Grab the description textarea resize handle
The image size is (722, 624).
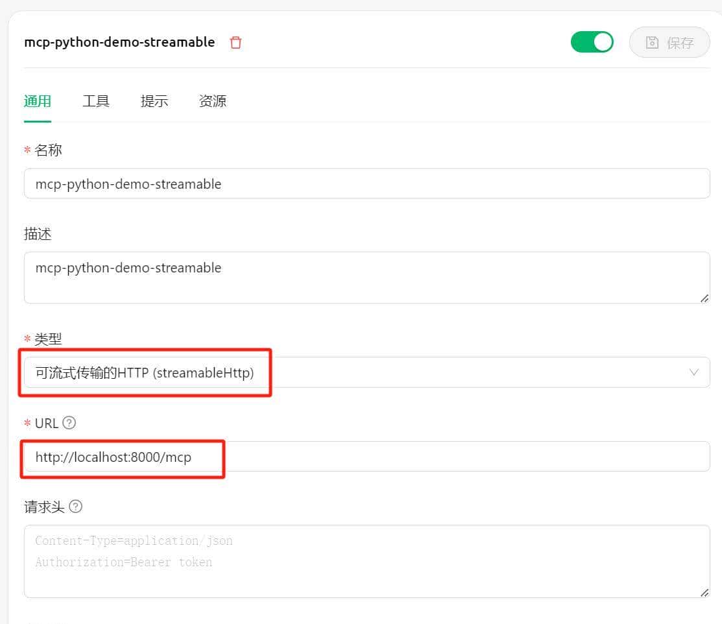click(x=704, y=298)
